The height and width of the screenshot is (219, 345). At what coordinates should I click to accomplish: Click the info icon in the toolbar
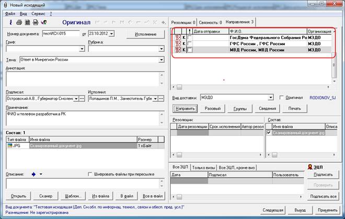pyautogui.click(x=10, y=22)
